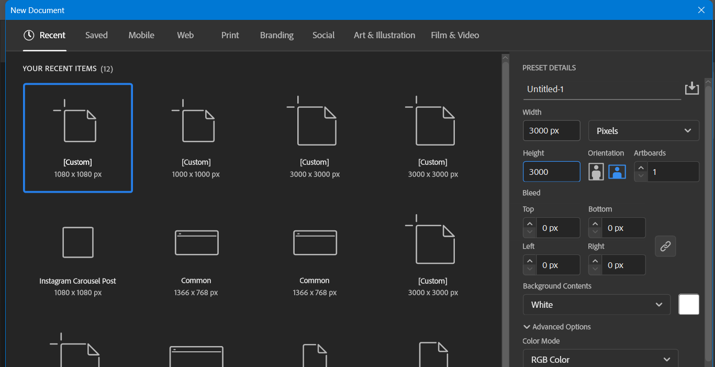Click the white background color swatch

point(689,305)
